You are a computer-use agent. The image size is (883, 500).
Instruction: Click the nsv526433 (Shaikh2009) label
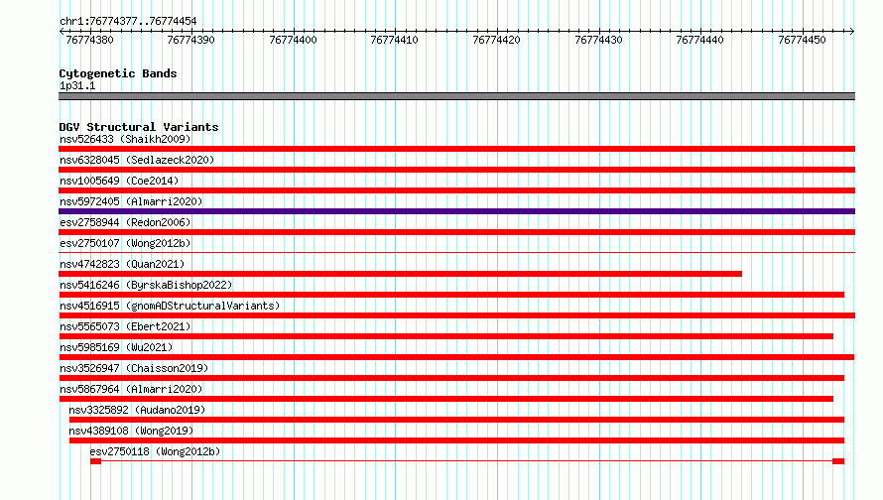125,139
